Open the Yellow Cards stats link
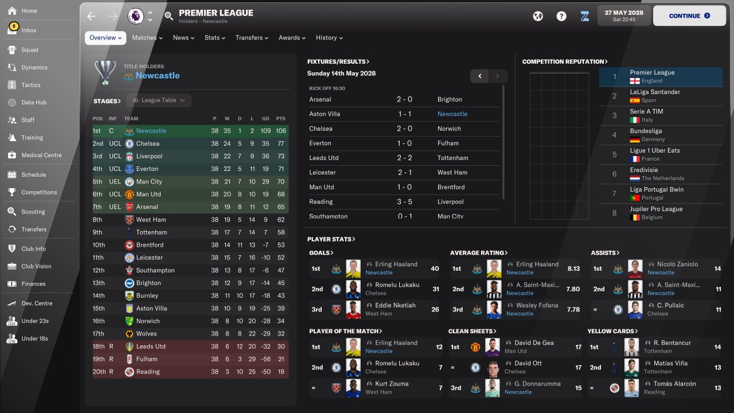The image size is (734, 413). (x=612, y=332)
